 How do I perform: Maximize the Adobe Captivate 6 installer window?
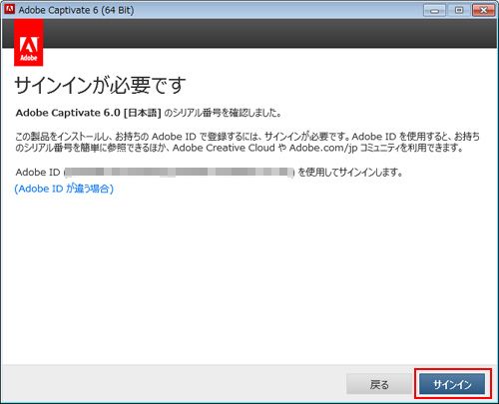click(x=459, y=10)
